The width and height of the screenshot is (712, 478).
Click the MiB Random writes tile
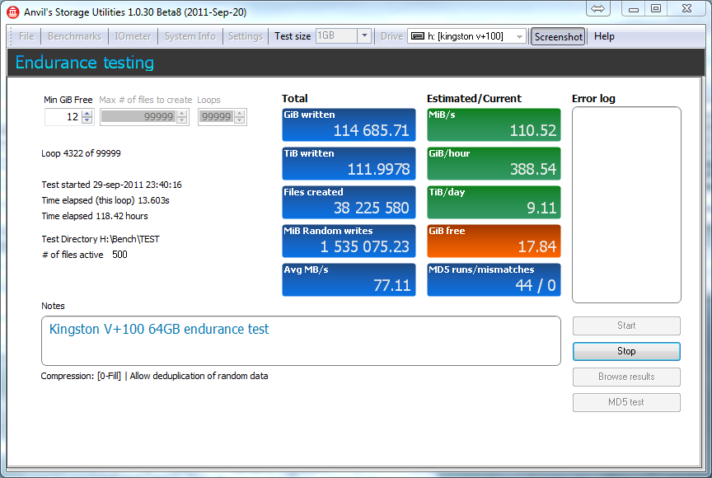[349, 241]
